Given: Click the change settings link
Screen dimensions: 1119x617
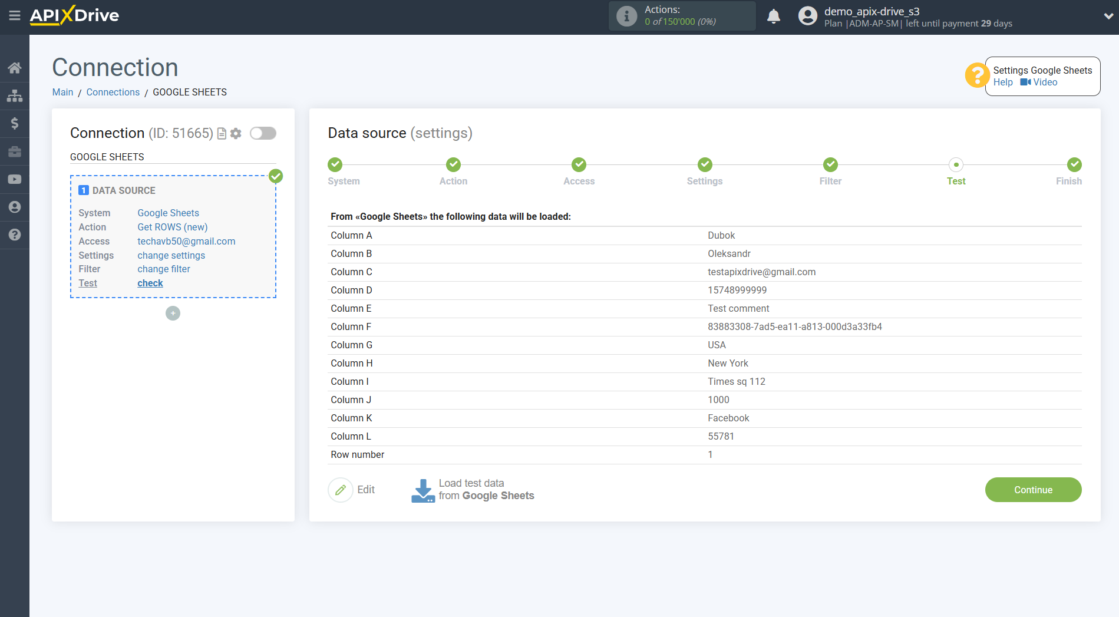Looking at the screenshot, I should 171,255.
